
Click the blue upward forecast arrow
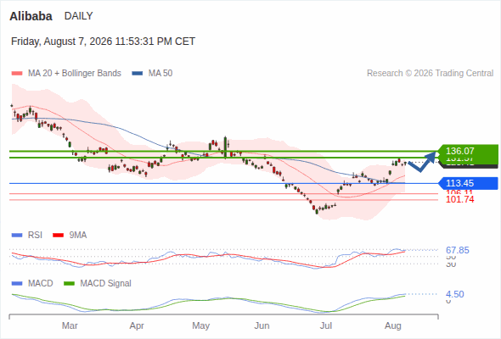point(422,161)
